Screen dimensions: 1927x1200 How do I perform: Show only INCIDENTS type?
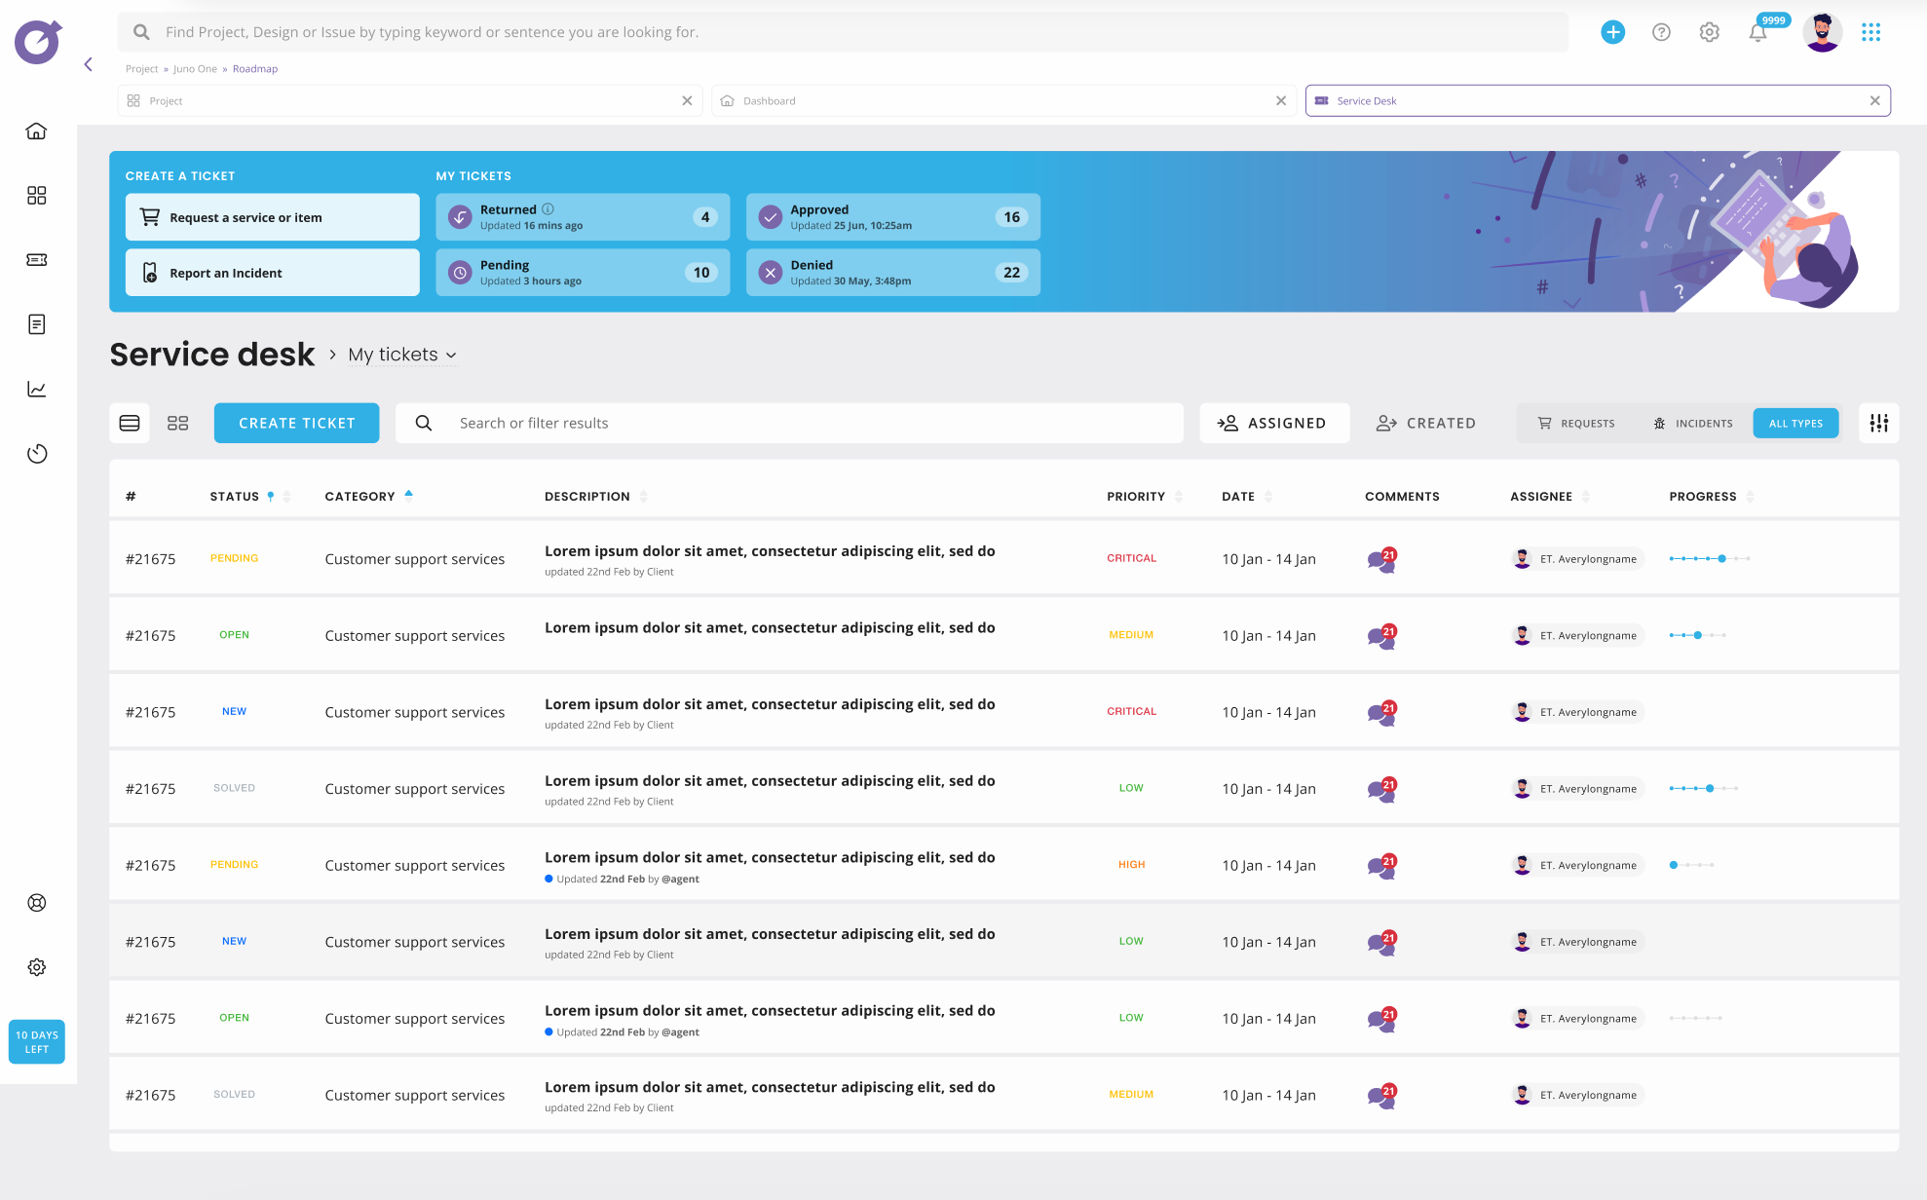coord(1693,423)
